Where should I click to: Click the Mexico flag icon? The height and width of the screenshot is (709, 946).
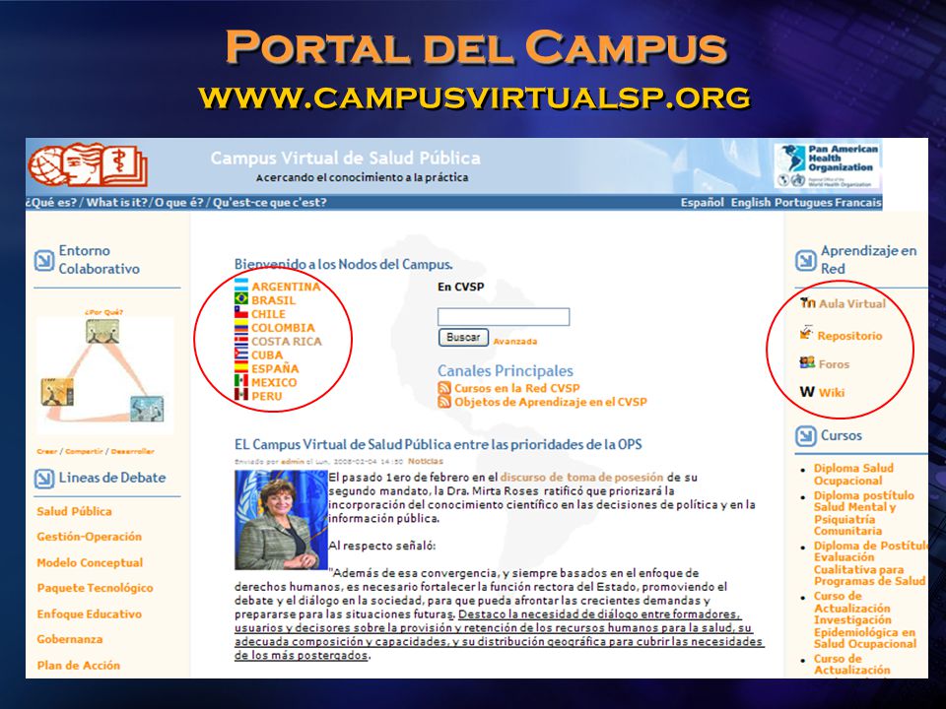[x=241, y=381]
